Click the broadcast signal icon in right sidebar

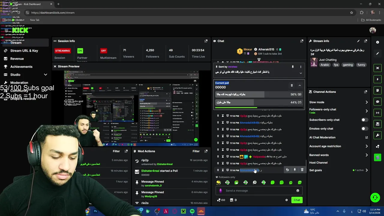(377, 113)
